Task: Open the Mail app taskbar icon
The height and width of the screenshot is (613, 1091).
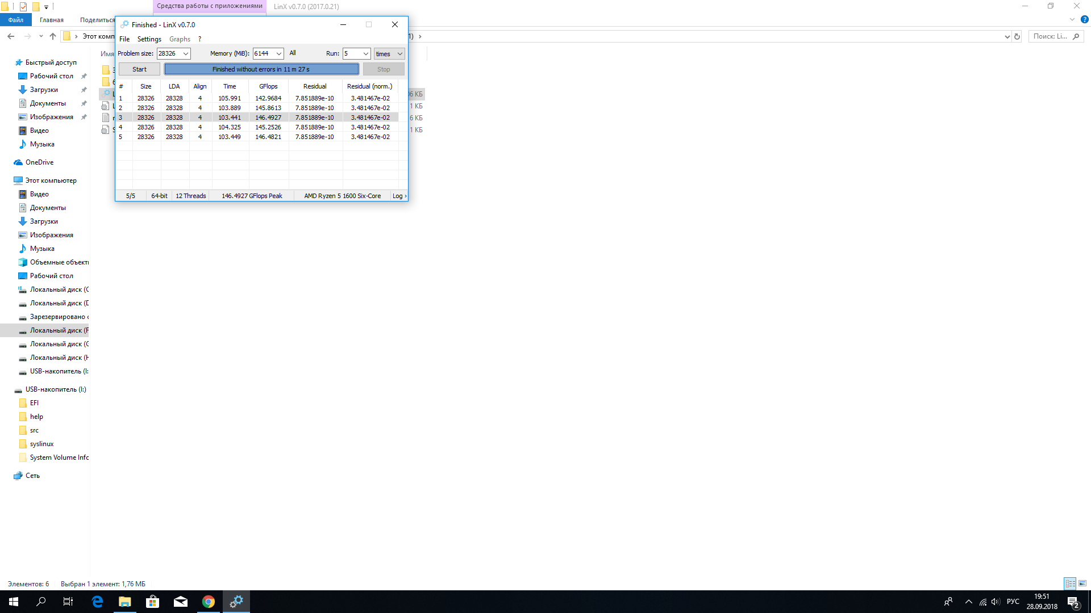Action: click(181, 602)
